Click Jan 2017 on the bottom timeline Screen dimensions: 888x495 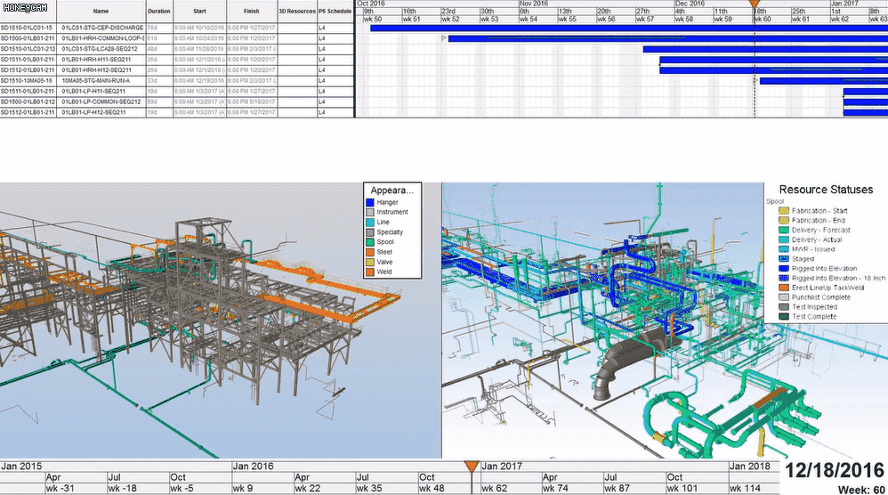pyautogui.click(x=501, y=467)
